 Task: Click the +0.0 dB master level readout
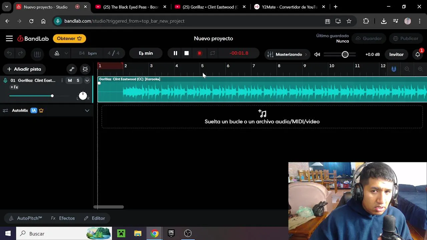[372, 54]
